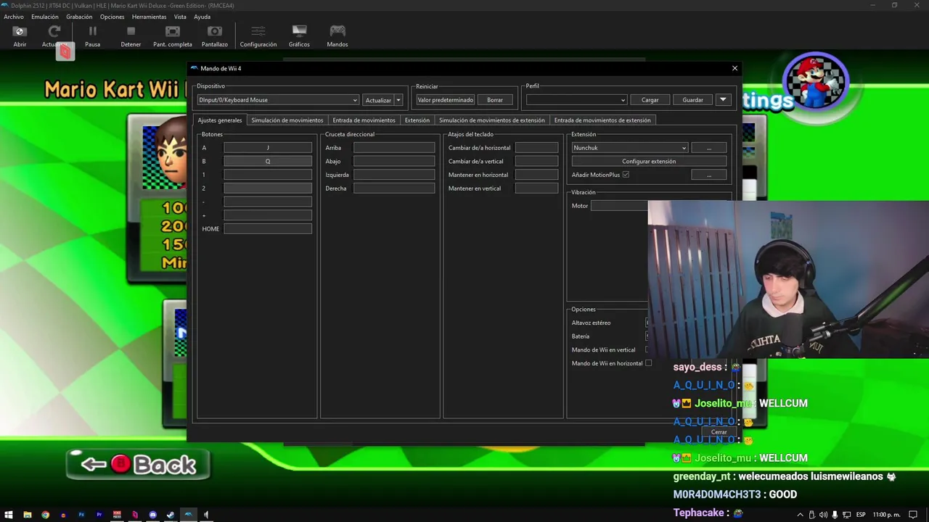This screenshot has height=522, width=929.
Task: Click the Actualizar device button
Action: pos(378,100)
